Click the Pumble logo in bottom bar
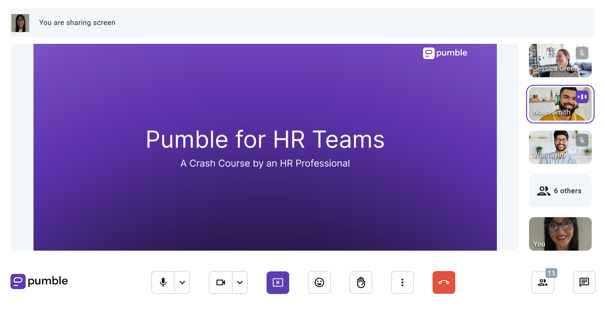Image resolution: width=604 pixels, height=310 pixels. pyautogui.click(x=40, y=281)
